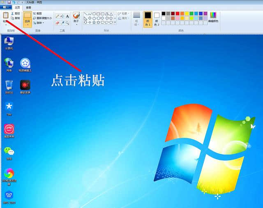Click the Copy button
This screenshot has height=208, width=263.
tap(16, 18)
